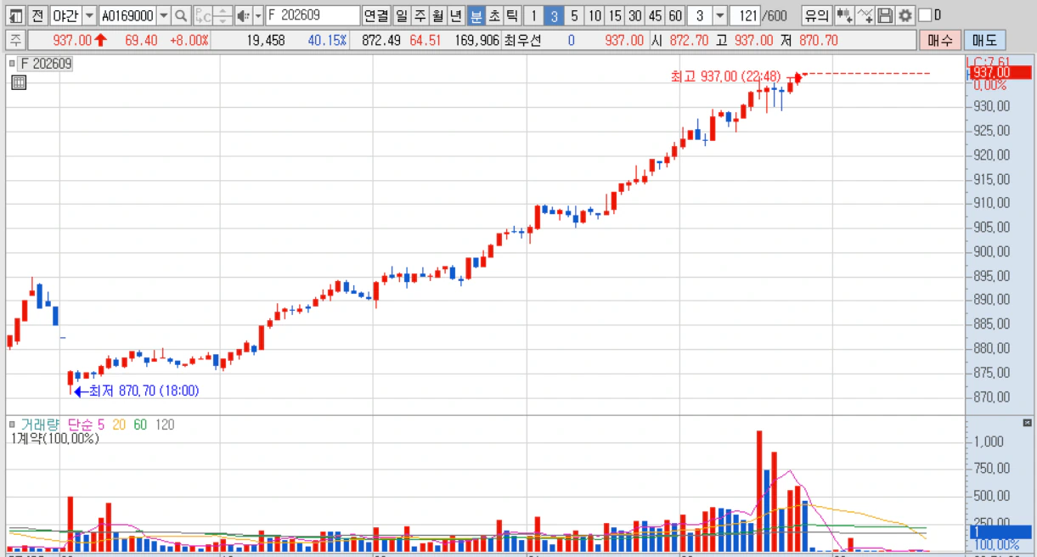Expand the 야간 session dropdown

click(89, 15)
